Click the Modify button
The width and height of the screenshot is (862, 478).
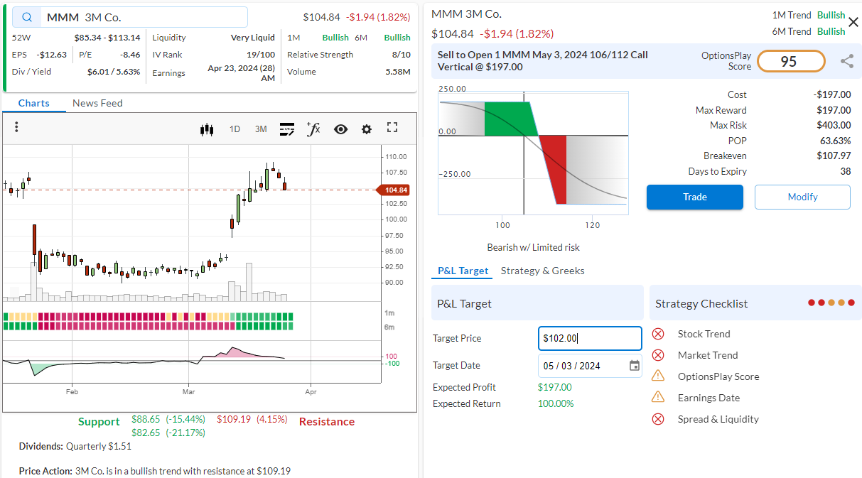[802, 197]
